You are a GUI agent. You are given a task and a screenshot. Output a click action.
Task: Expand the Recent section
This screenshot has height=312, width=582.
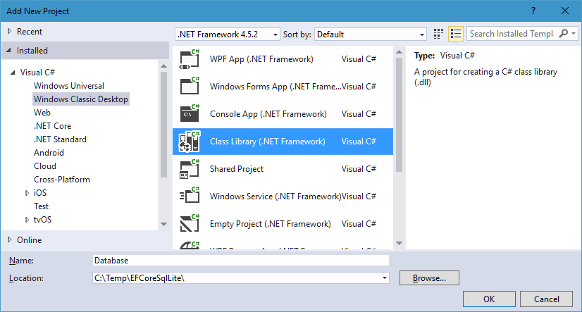[10, 32]
